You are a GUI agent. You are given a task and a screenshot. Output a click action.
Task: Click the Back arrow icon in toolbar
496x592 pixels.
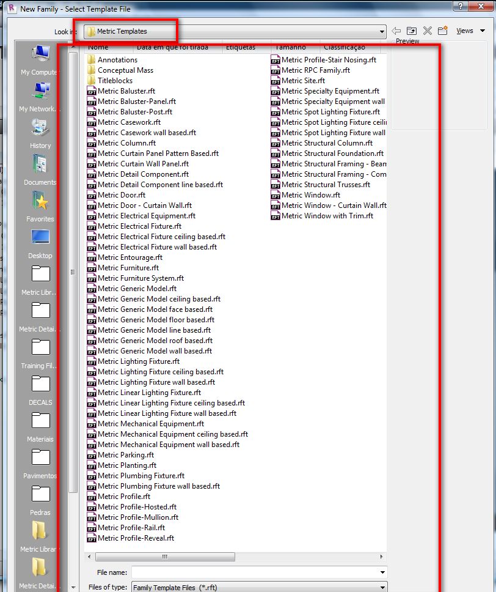(396, 31)
